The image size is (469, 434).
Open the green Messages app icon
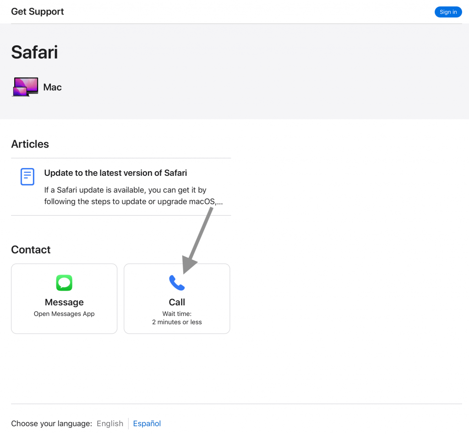coord(64,282)
